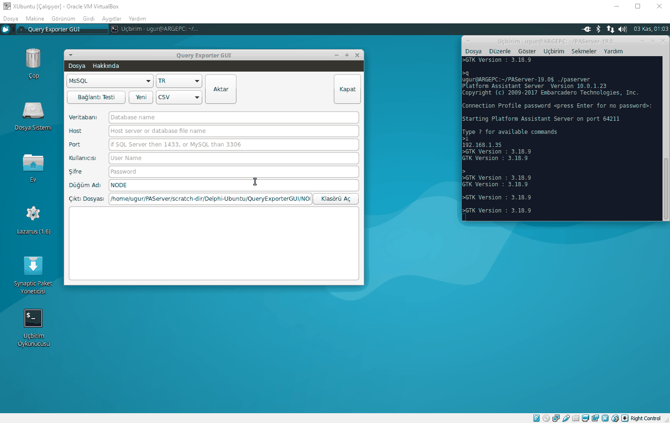Open the Ev home folder icon
The width and height of the screenshot is (670, 423).
[33, 163]
